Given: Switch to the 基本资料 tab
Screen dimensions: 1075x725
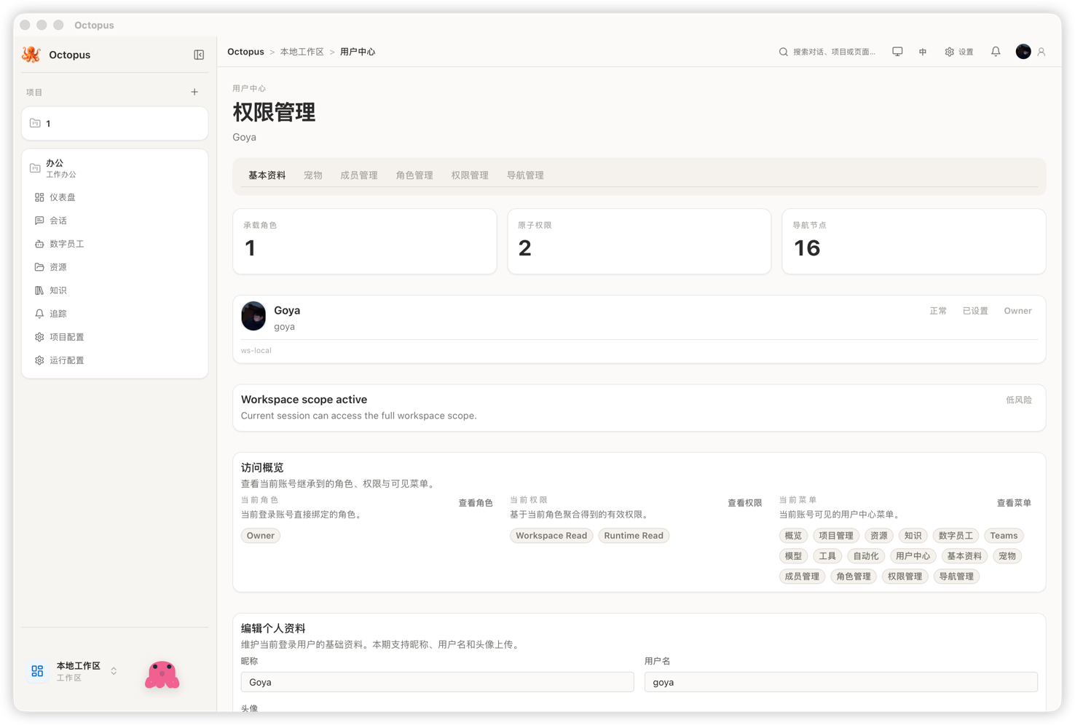Looking at the screenshot, I should click(267, 175).
